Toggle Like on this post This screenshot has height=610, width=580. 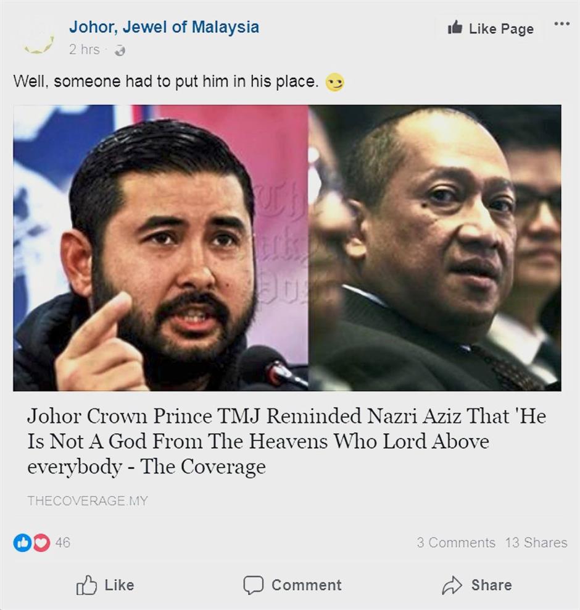pyautogui.click(x=106, y=585)
